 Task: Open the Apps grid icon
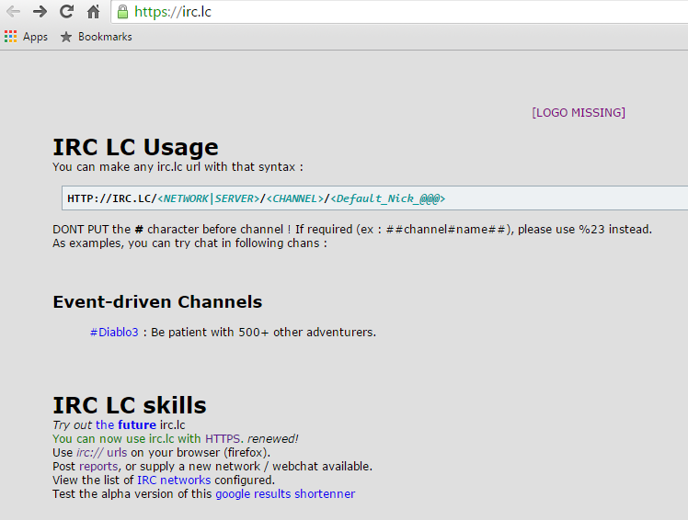(x=10, y=37)
